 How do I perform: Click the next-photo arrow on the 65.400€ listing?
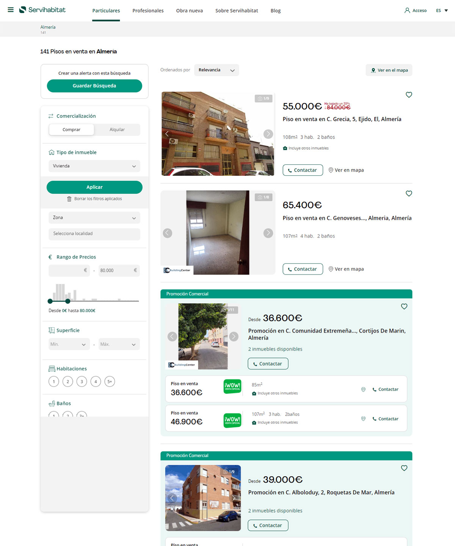(268, 233)
